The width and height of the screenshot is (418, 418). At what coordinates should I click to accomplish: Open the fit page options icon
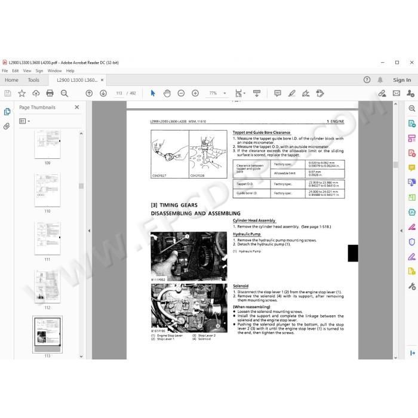[x=240, y=93]
